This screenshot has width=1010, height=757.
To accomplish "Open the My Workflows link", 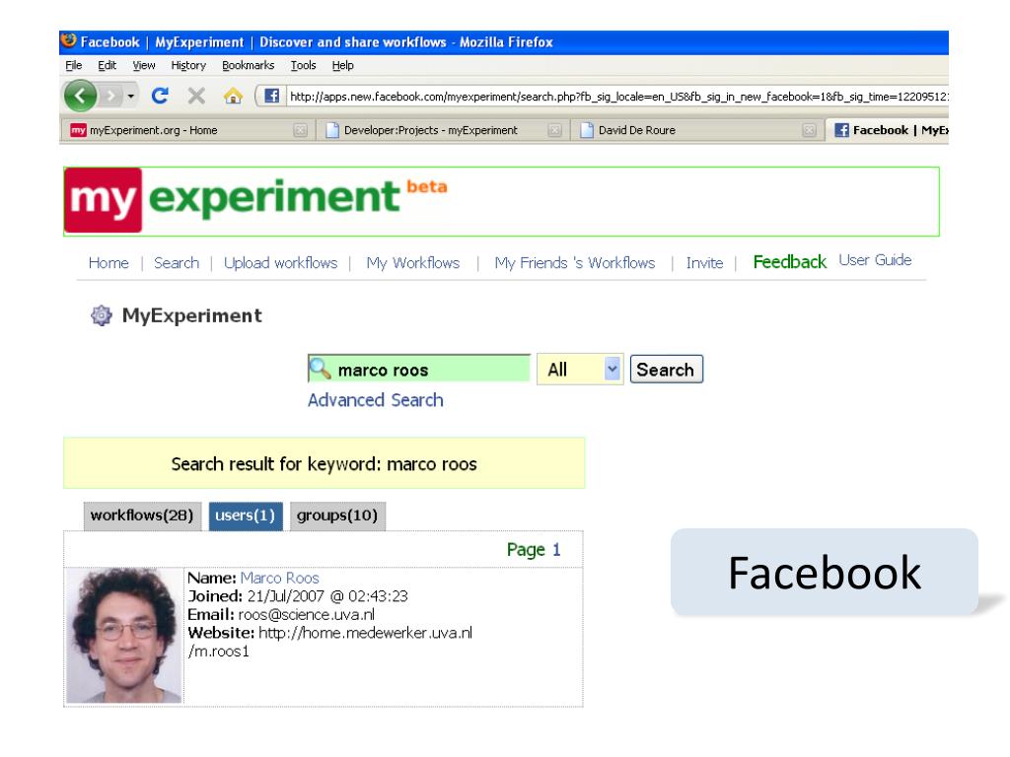I will click(x=413, y=262).
